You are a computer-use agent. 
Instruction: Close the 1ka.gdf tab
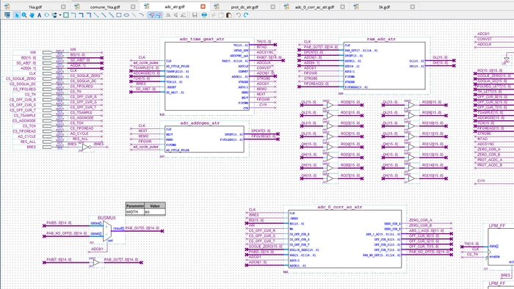point(63,7)
